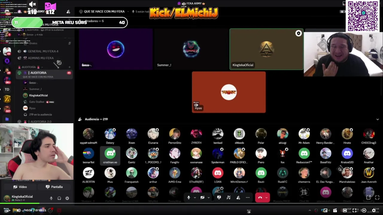Select the Ryuu speaker tile

click(x=229, y=92)
